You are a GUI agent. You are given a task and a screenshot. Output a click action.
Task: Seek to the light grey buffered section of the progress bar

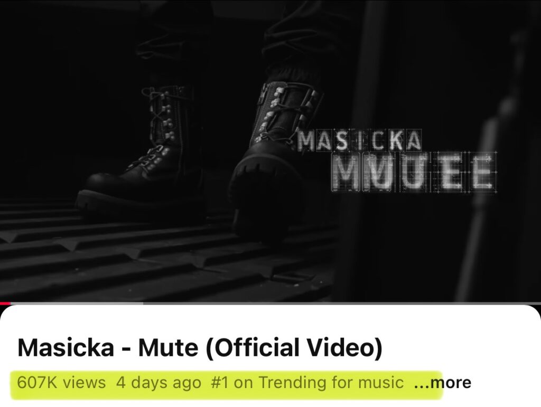(x=77, y=304)
